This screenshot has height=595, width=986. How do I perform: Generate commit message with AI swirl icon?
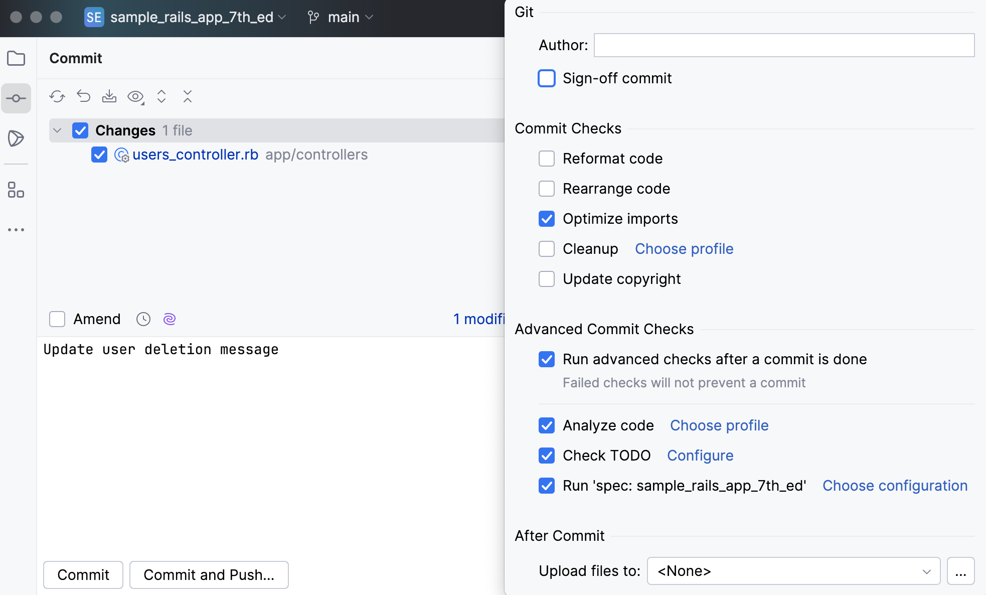[x=169, y=319]
